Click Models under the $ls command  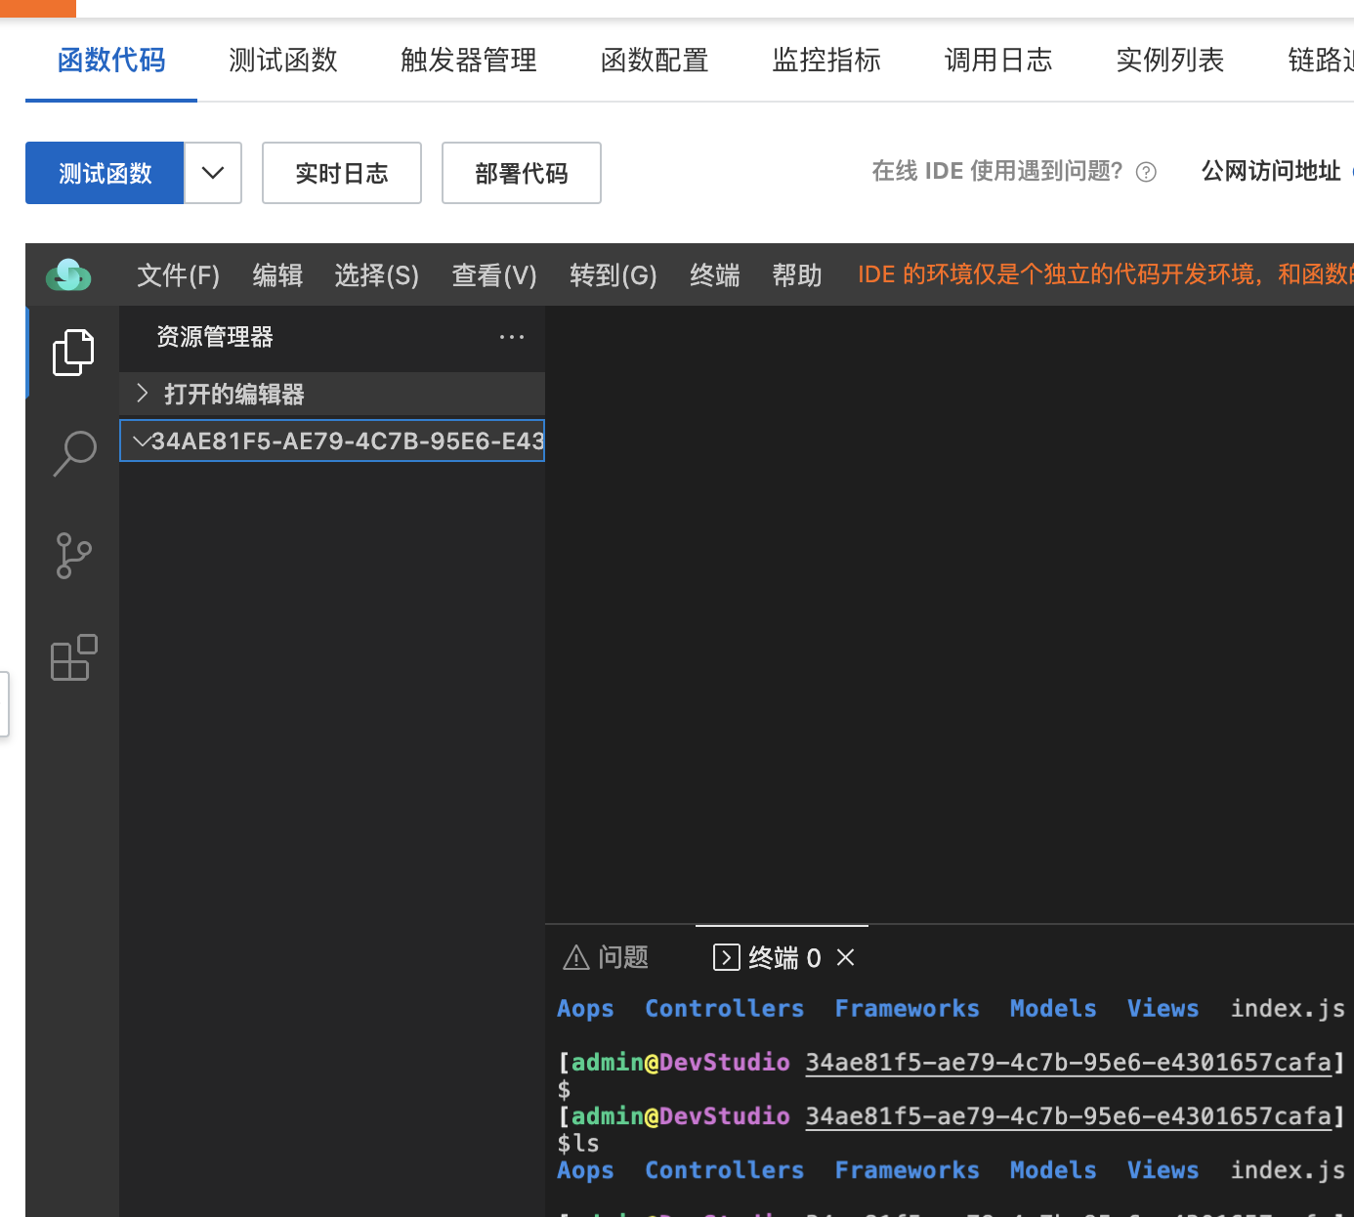[1053, 1170]
